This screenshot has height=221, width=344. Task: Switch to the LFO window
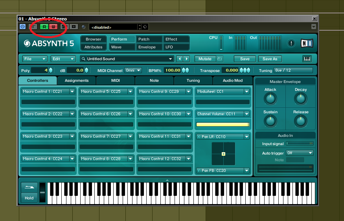(177, 47)
